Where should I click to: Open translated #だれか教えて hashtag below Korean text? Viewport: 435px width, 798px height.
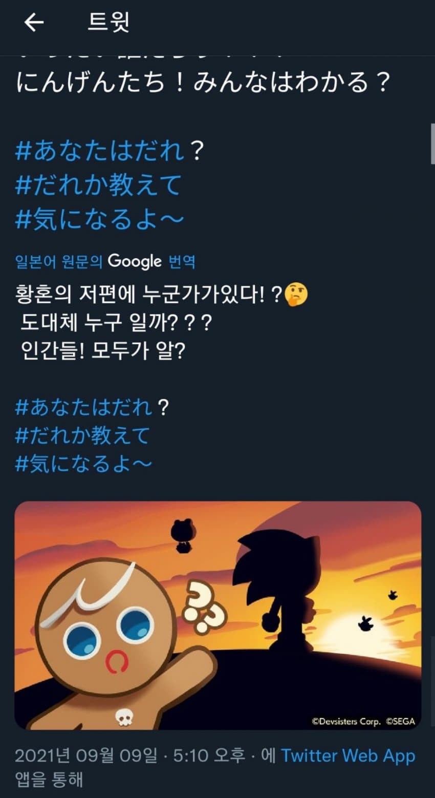pos(82,436)
